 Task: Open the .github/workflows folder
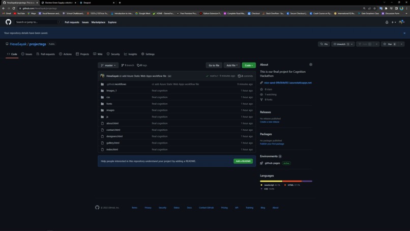116,84
